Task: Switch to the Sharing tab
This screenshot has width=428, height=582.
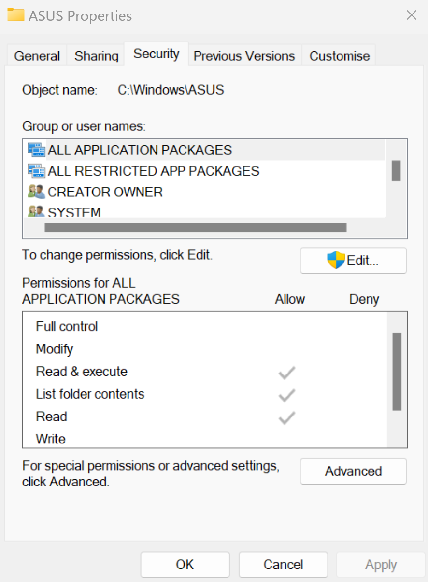Action: [96, 55]
